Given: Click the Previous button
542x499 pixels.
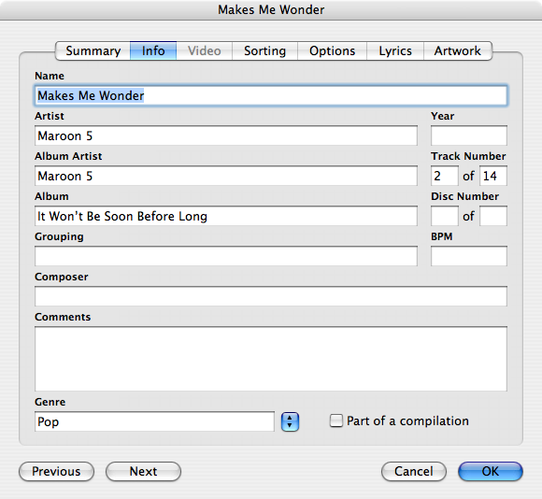Looking at the screenshot, I should [56, 471].
